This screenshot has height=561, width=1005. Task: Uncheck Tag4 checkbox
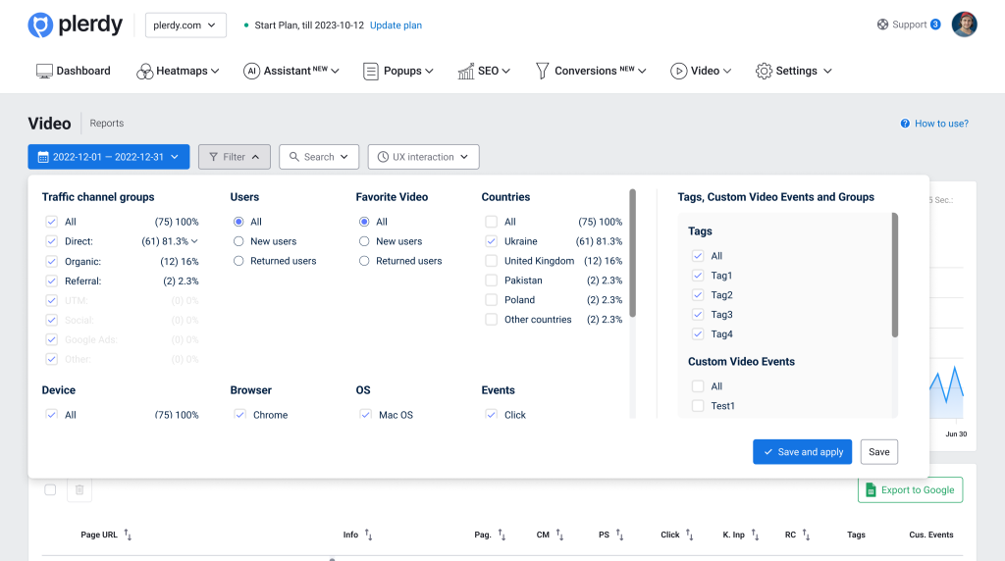point(698,333)
